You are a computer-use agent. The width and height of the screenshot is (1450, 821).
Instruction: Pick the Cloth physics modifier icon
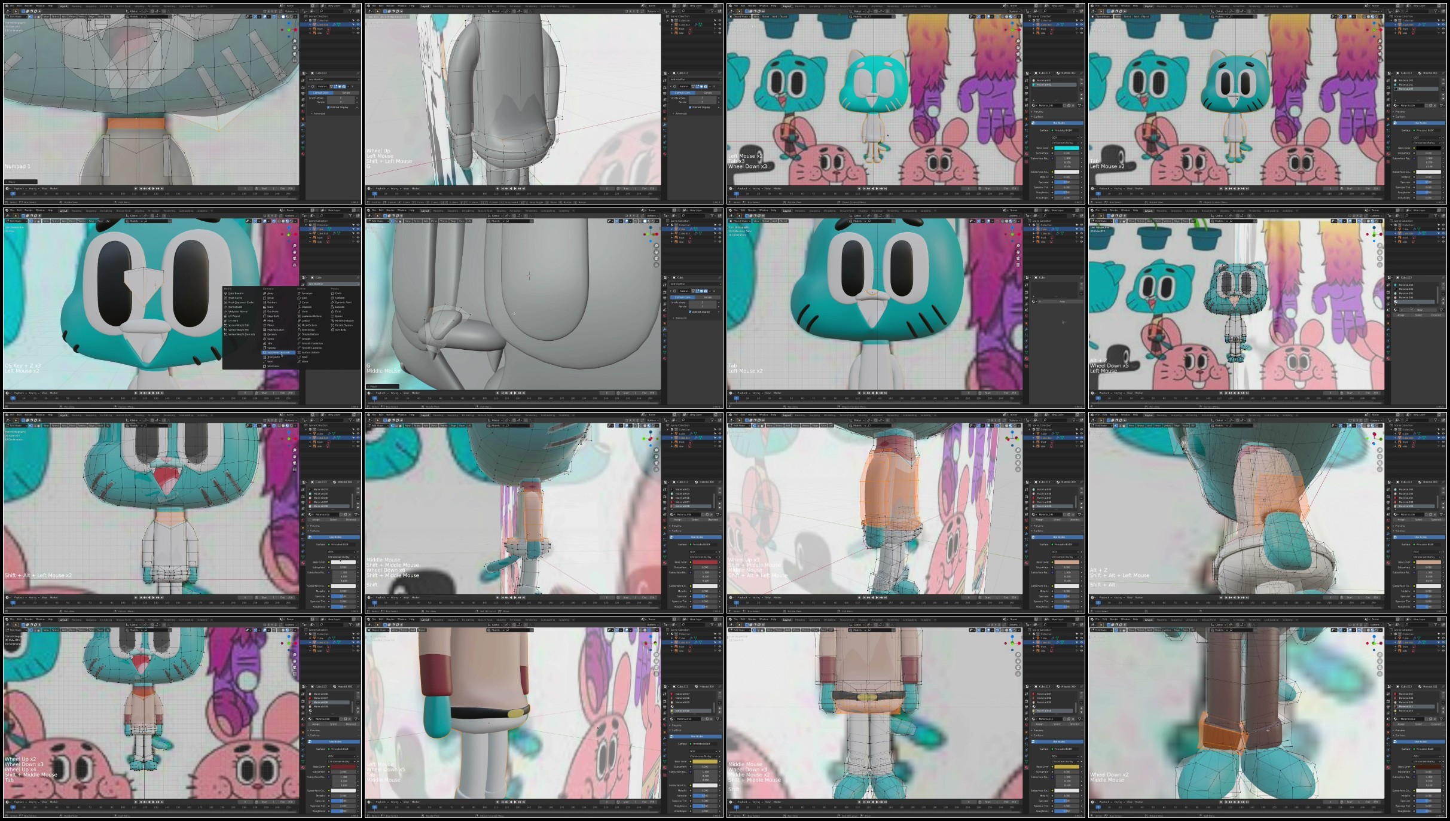pyautogui.click(x=332, y=294)
